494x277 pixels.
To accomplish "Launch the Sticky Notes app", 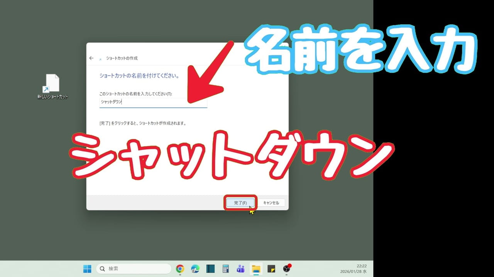I will pyautogui.click(x=272, y=269).
